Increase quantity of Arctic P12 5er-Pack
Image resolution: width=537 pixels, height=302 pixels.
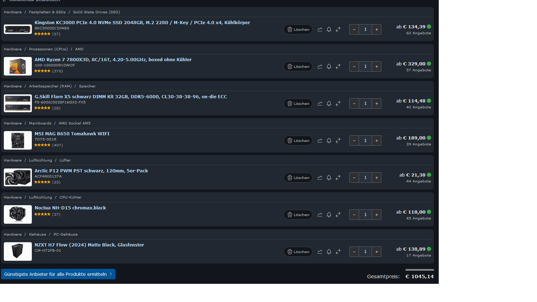377,178
